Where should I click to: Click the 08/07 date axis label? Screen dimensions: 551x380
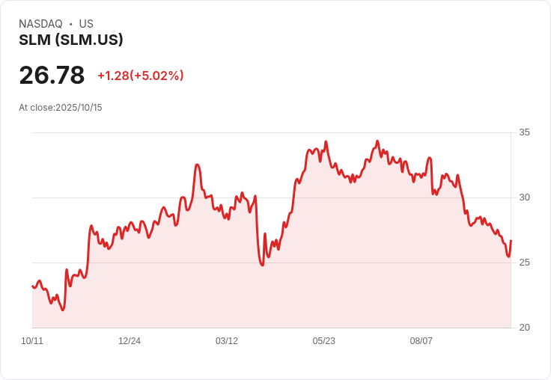(421, 340)
